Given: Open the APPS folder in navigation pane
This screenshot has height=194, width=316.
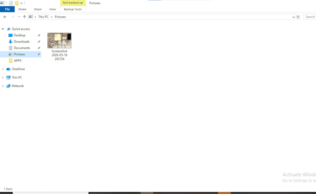Looking at the screenshot, I should click(x=18, y=60).
